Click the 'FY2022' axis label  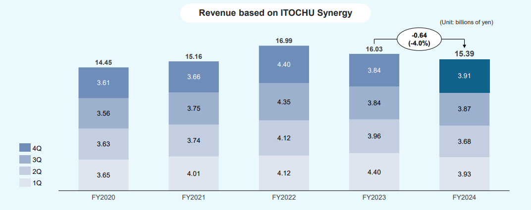pos(284,198)
